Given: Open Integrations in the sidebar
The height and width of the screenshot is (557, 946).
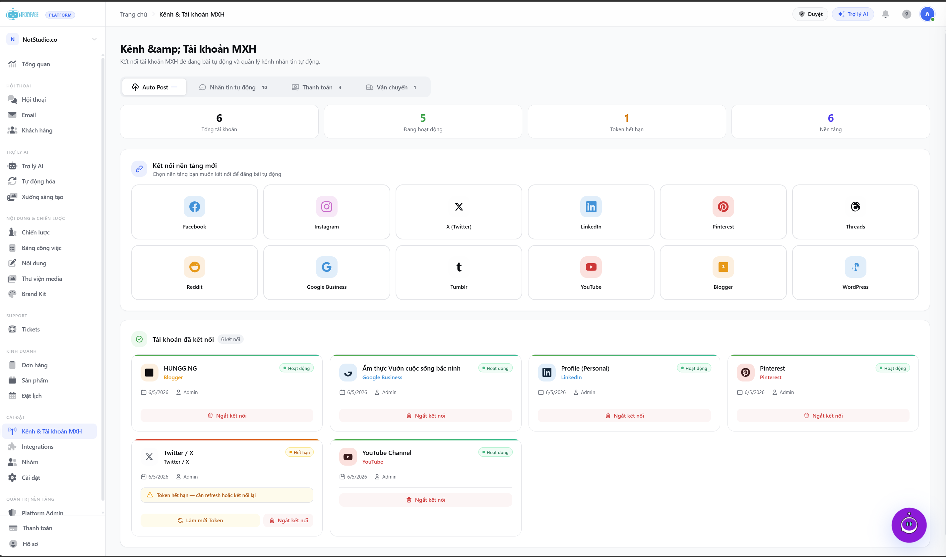Looking at the screenshot, I should pos(50,446).
